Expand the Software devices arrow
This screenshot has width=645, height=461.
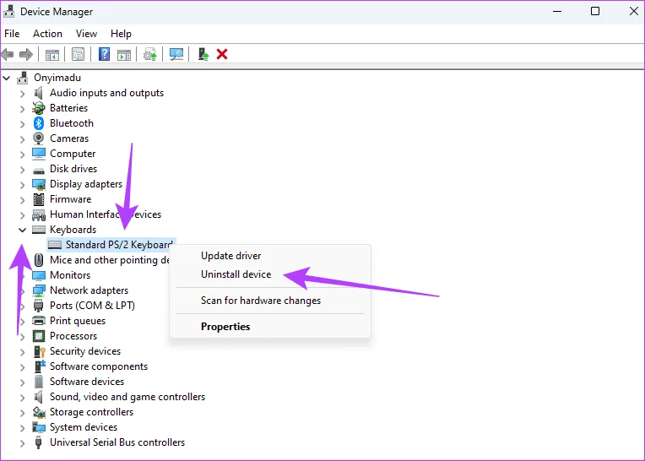[x=22, y=382]
